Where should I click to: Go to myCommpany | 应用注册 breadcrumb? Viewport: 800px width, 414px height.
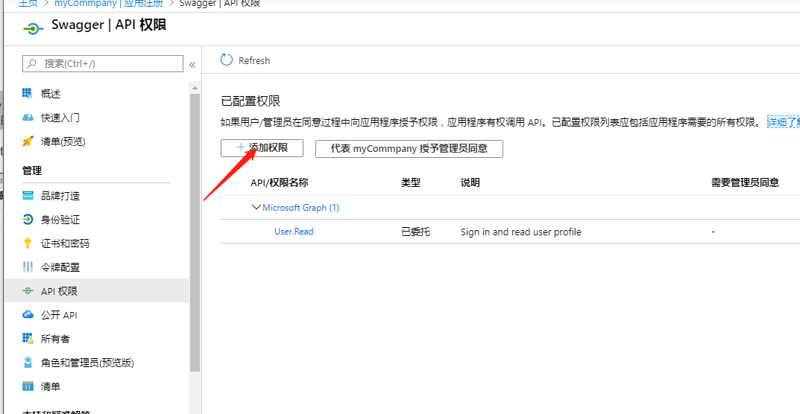[x=108, y=4]
